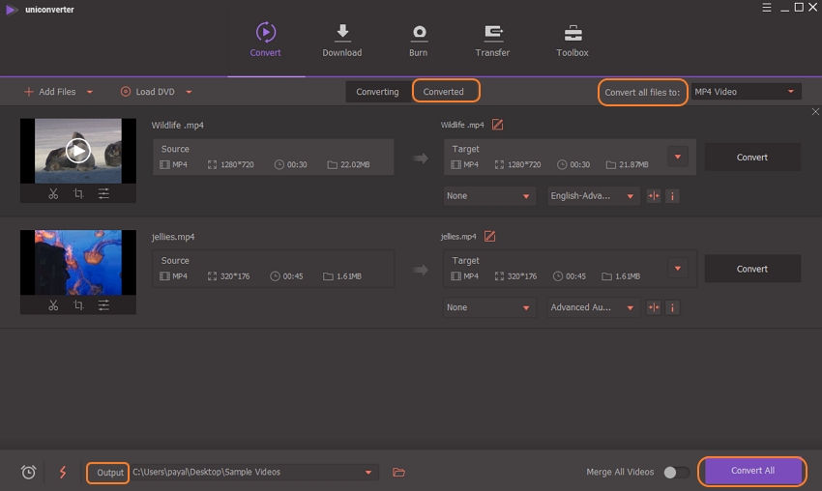
Task: Play the Wildlife video thumbnail
Action: tap(78, 150)
